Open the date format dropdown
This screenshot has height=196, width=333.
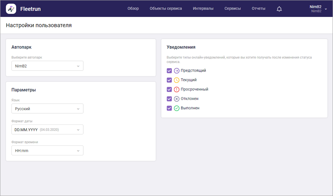(47, 130)
